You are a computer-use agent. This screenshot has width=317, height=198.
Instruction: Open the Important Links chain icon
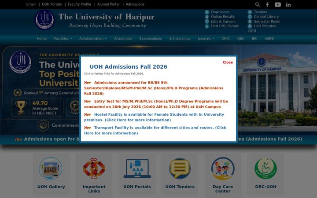(x=94, y=169)
